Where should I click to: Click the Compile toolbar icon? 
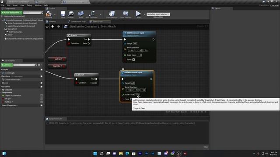tap(49, 14)
